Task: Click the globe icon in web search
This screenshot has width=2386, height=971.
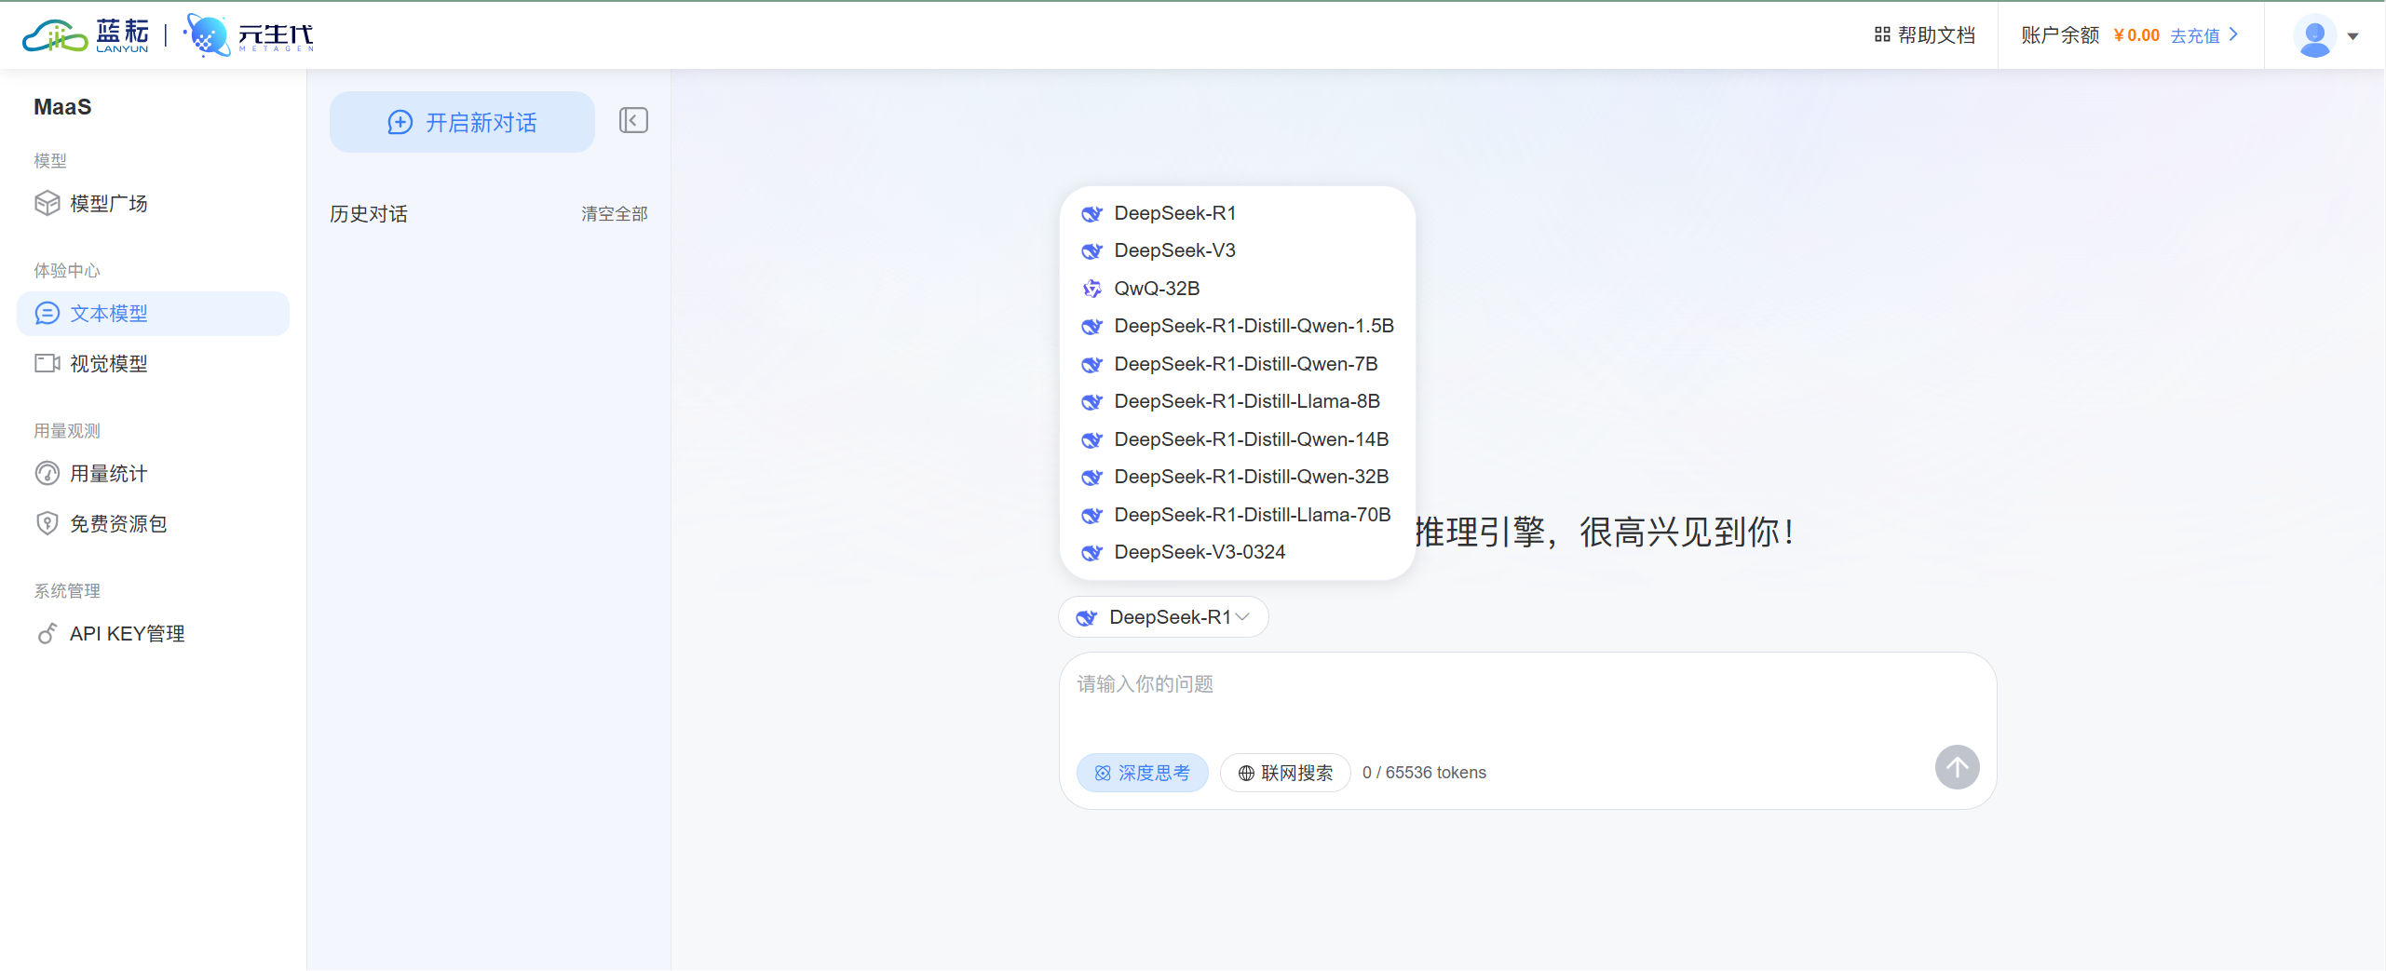Action: tap(1246, 773)
